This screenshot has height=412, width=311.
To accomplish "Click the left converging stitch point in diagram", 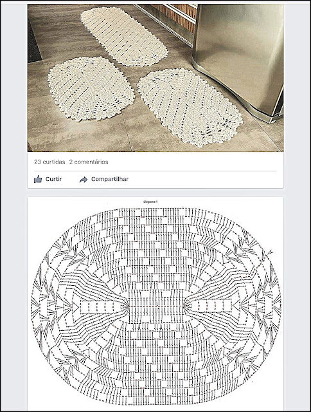I will 128,306.
